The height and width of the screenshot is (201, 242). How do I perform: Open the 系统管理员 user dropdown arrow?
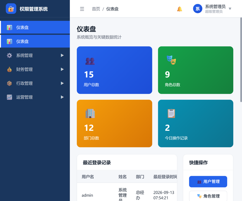pyautogui.click(x=230, y=9)
